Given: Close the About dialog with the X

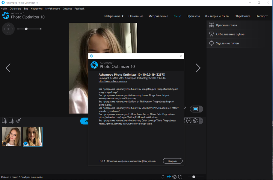Looking at the screenshot, I should point(181,56).
